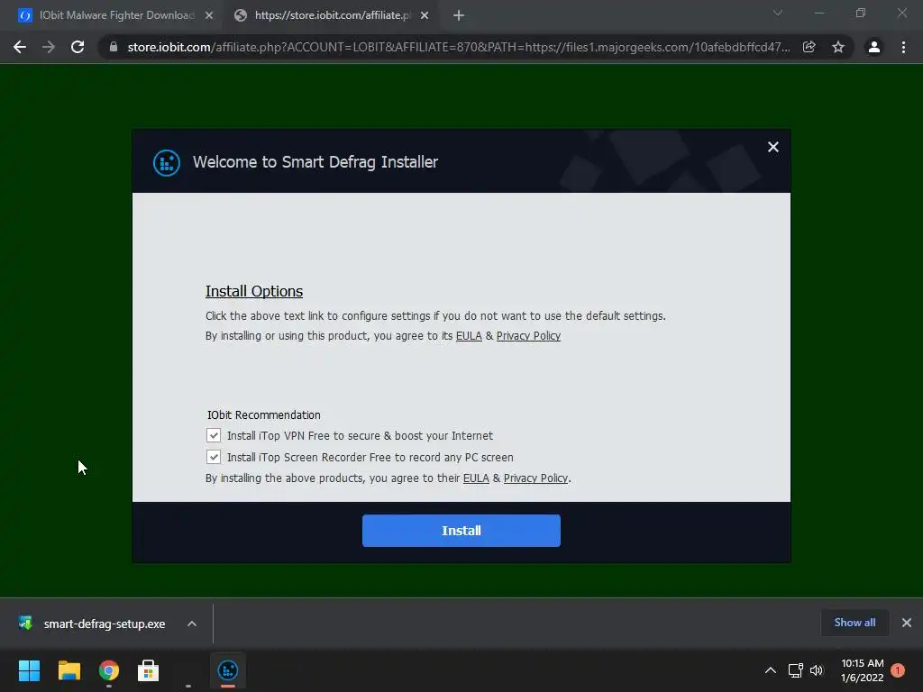Viewport: 923px width, 692px height.
Task: Switch to IObit Malware Fighter Download tab
Action: (116, 15)
